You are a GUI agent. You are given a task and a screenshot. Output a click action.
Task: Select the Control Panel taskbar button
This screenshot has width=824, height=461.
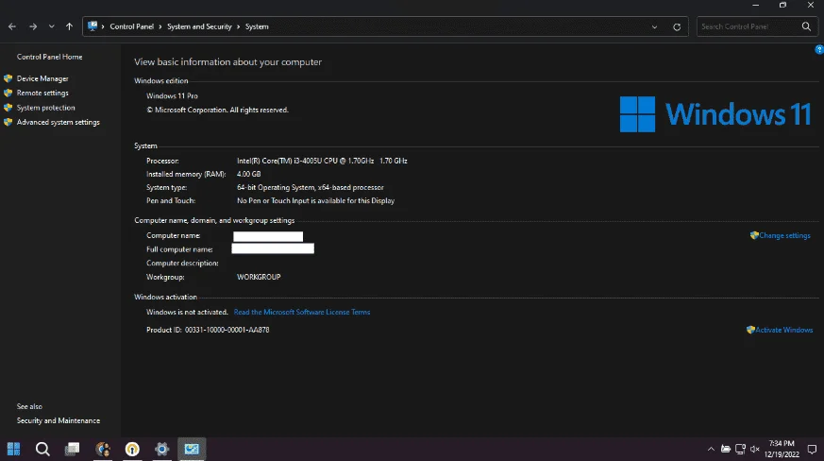tap(192, 449)
